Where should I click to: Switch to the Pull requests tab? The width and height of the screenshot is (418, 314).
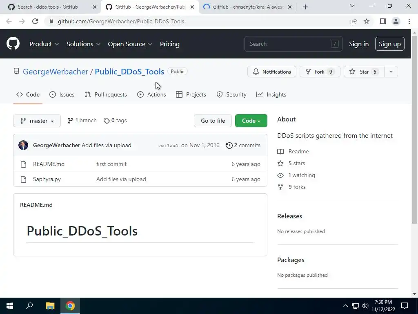click(x=106, y=94)
